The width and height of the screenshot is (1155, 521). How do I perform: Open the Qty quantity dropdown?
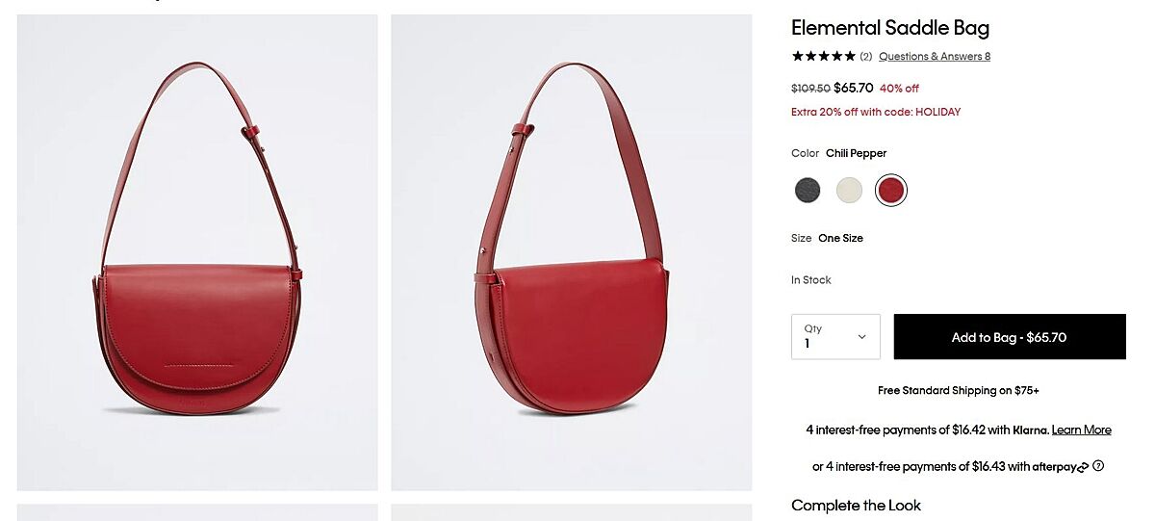pos(835,337)
